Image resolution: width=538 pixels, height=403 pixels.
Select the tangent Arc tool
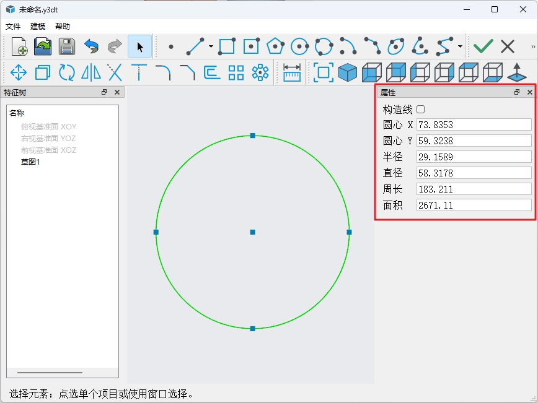(373, 46)
